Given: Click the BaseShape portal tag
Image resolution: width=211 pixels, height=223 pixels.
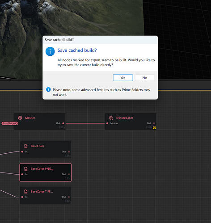Looking at the screenshot, I should click(10, 123).
